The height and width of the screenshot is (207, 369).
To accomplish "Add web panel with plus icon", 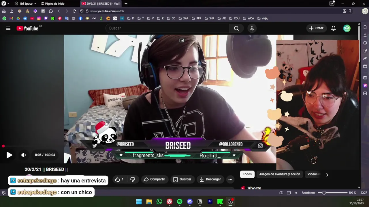I will tap(365, 93).
